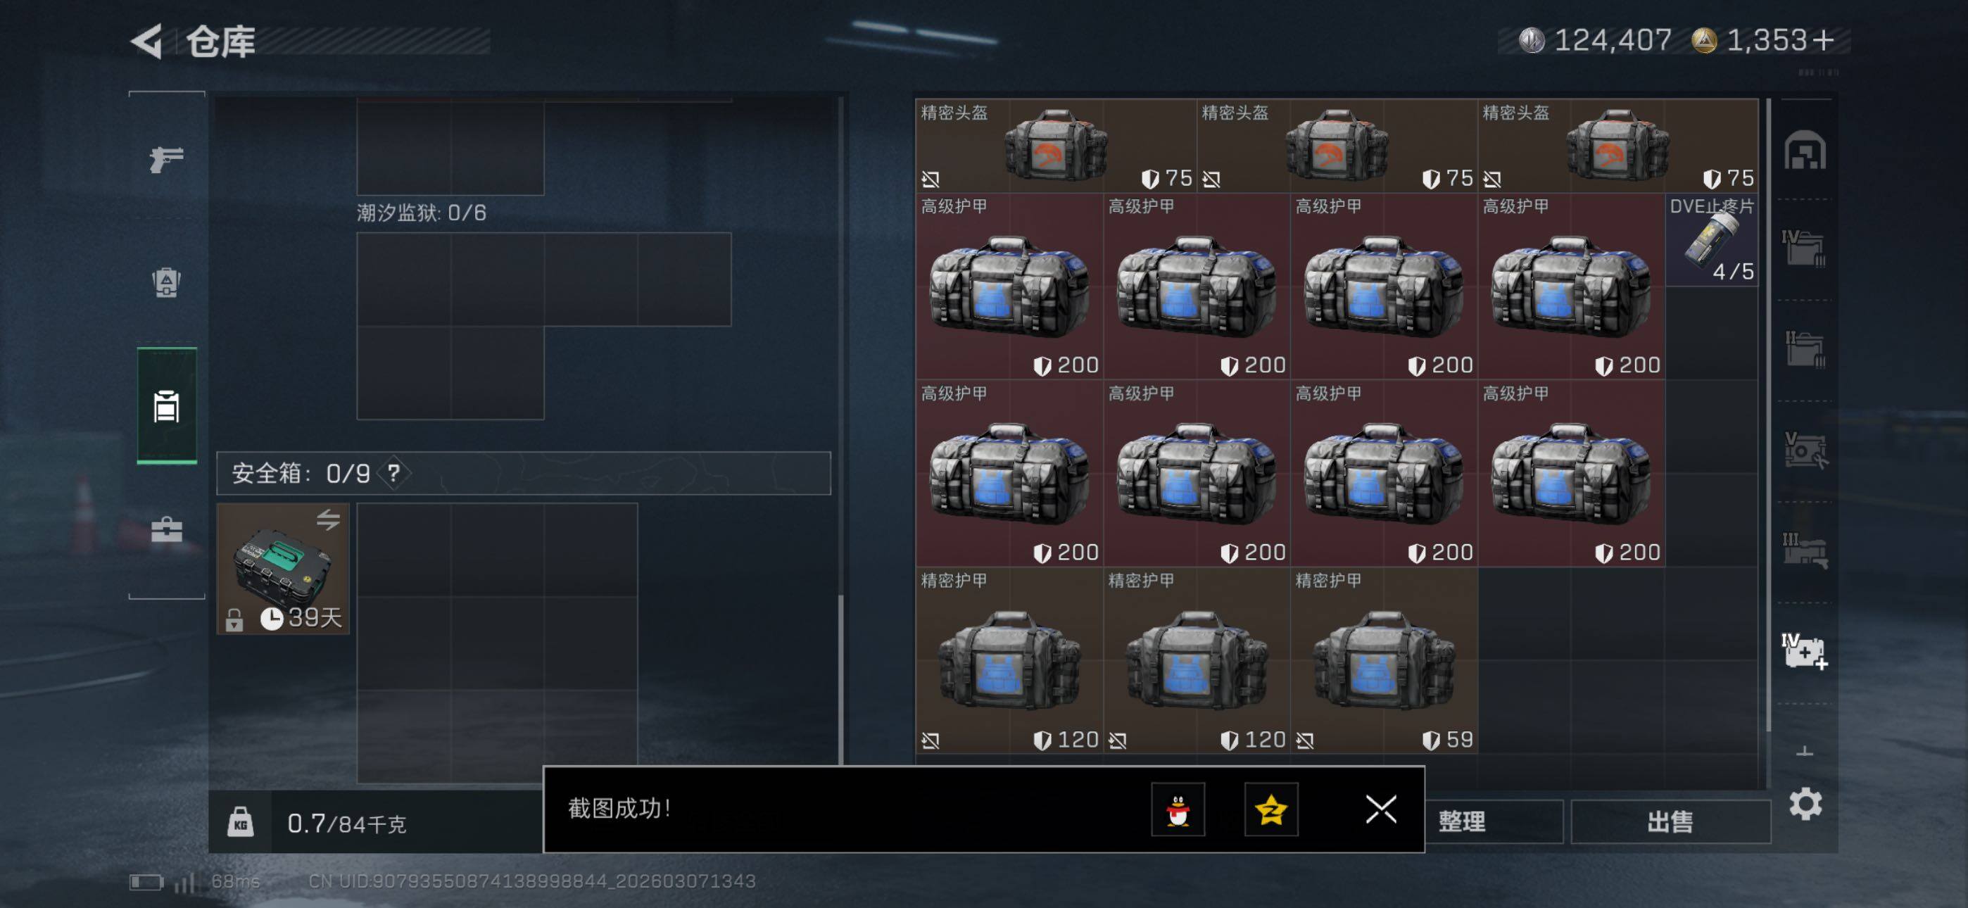Swap the safe box using the arrows icon
The height and width of the screenshot is (908, 1968).
tap(329, 519)
